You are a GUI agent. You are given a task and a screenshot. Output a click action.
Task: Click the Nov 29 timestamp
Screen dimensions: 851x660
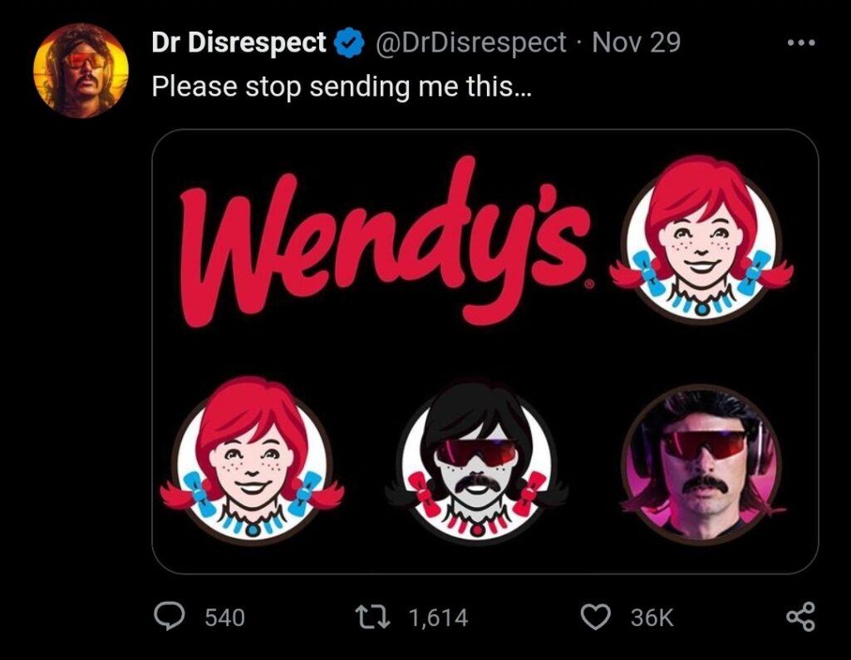pos(636,42)
